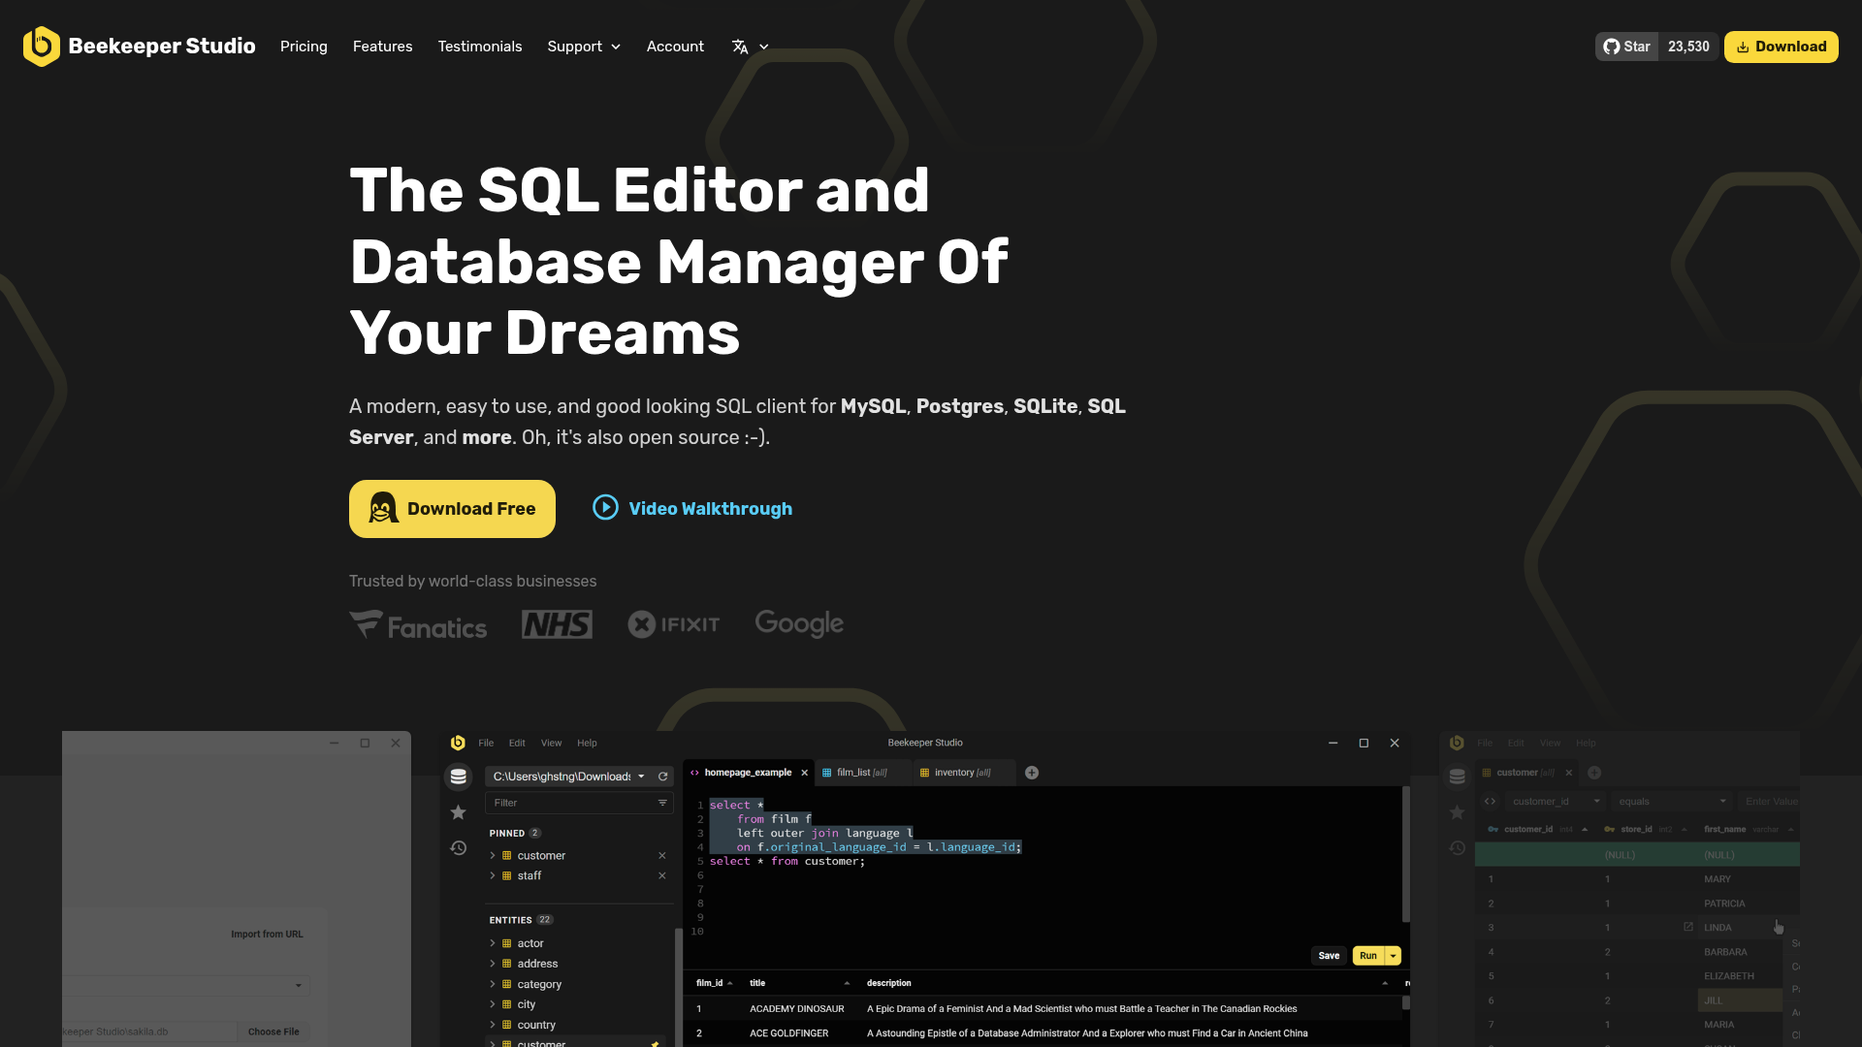Image resolution: width=1862 pixels, height=1047 pixels.
Task: Play the Video Walkthrough
Action: pyautogui.click(x=692, y=509)
